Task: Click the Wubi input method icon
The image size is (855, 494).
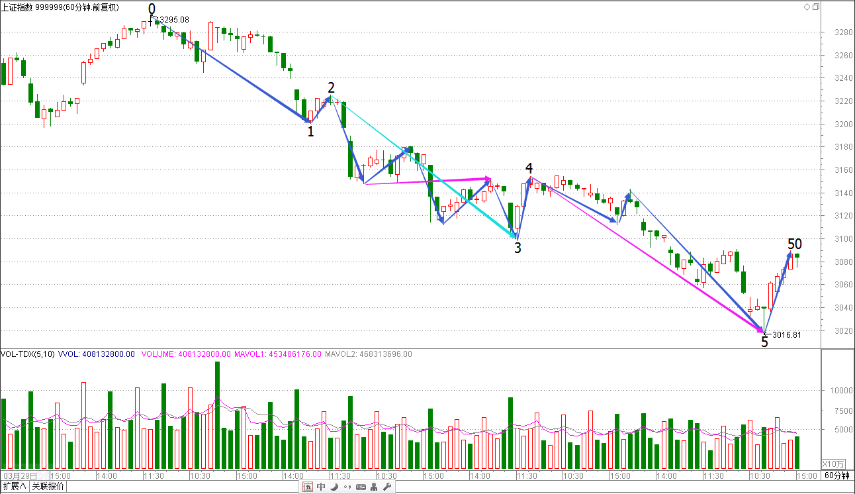Action: coord(308,487)
